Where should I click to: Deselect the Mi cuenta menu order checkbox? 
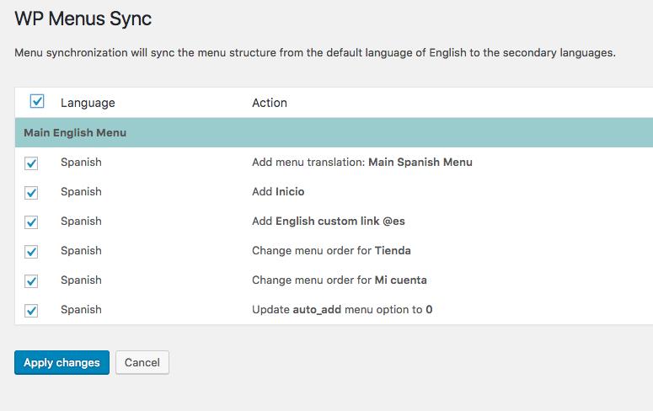click(x=32, y=280)
